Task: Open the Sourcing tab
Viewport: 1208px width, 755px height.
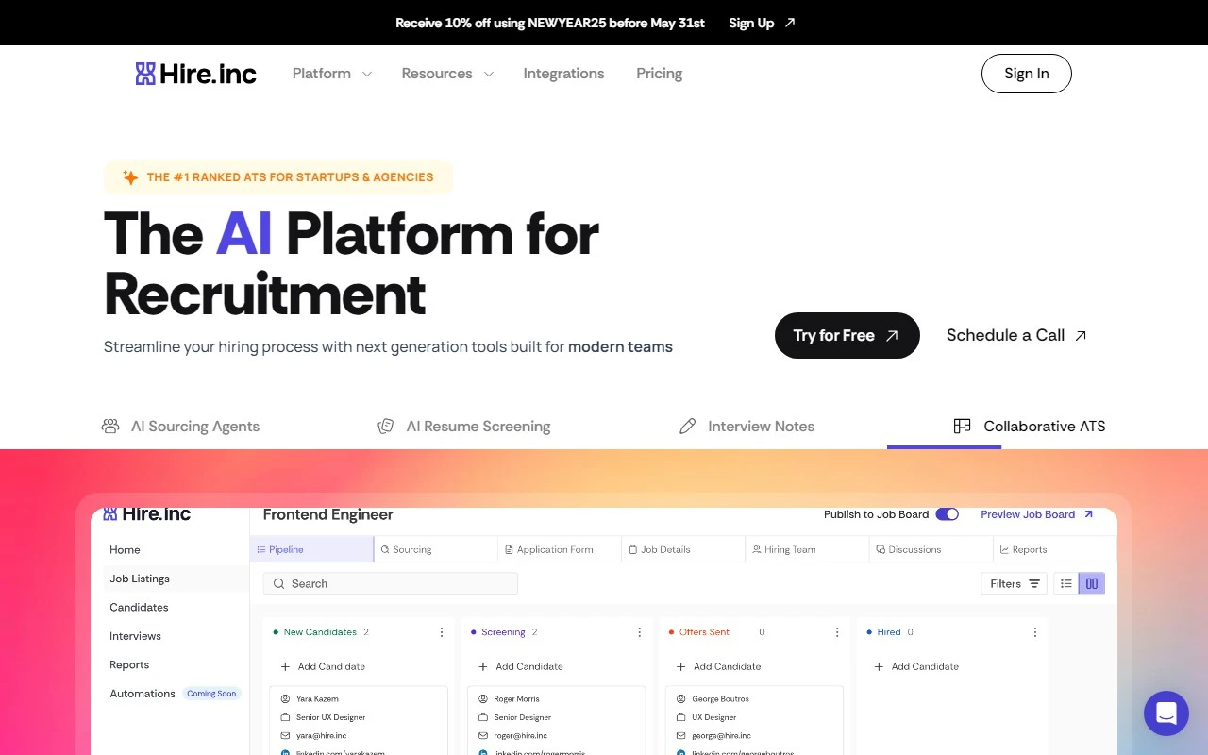Action: pos(435,549)
